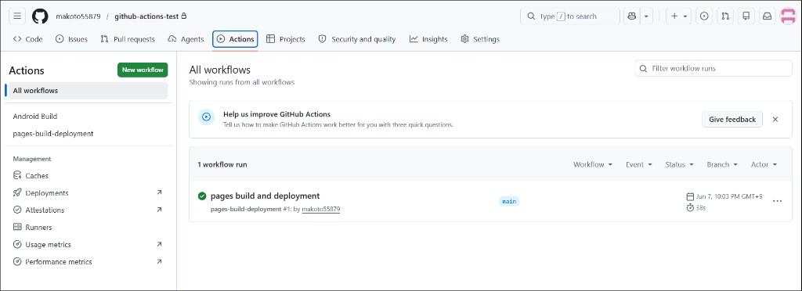Open pull requests icon in header
Screen dimensions: 802x291
725,16
